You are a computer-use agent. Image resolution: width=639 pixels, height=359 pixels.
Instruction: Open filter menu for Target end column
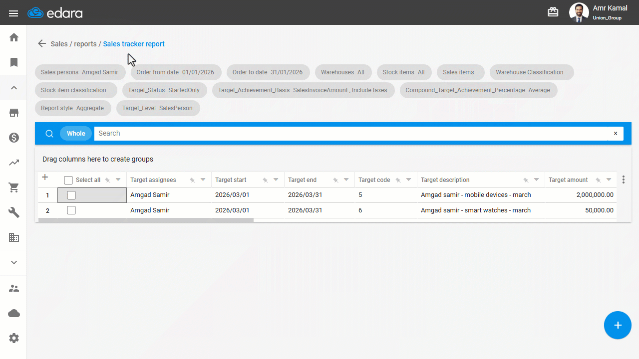(346, 179)
